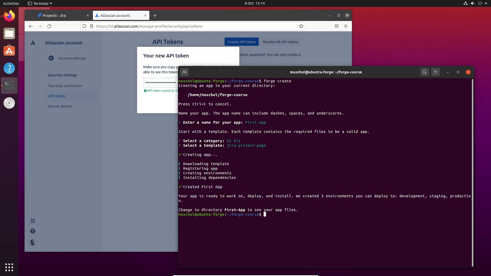Show Applications grid in the dock
Screen dimensions: 491x276
(9, 267)
